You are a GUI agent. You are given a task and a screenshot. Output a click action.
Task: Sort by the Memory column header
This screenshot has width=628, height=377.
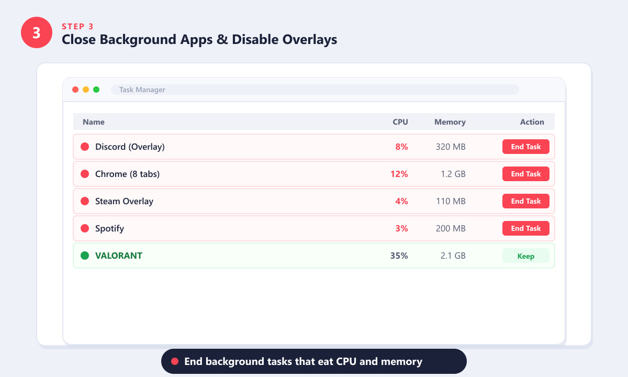click(450, 122)
